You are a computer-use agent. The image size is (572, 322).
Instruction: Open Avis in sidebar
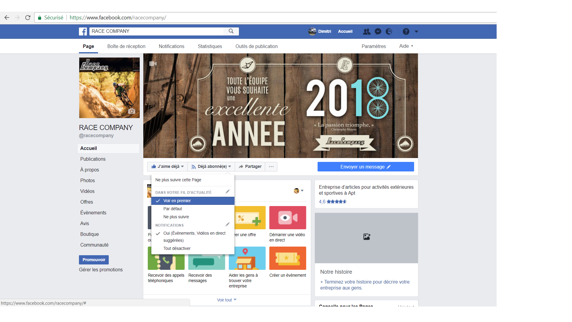[x=85, y=224]
